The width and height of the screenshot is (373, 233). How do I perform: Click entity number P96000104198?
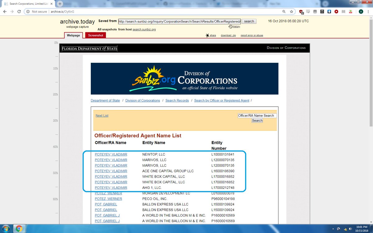pos(223,199)
